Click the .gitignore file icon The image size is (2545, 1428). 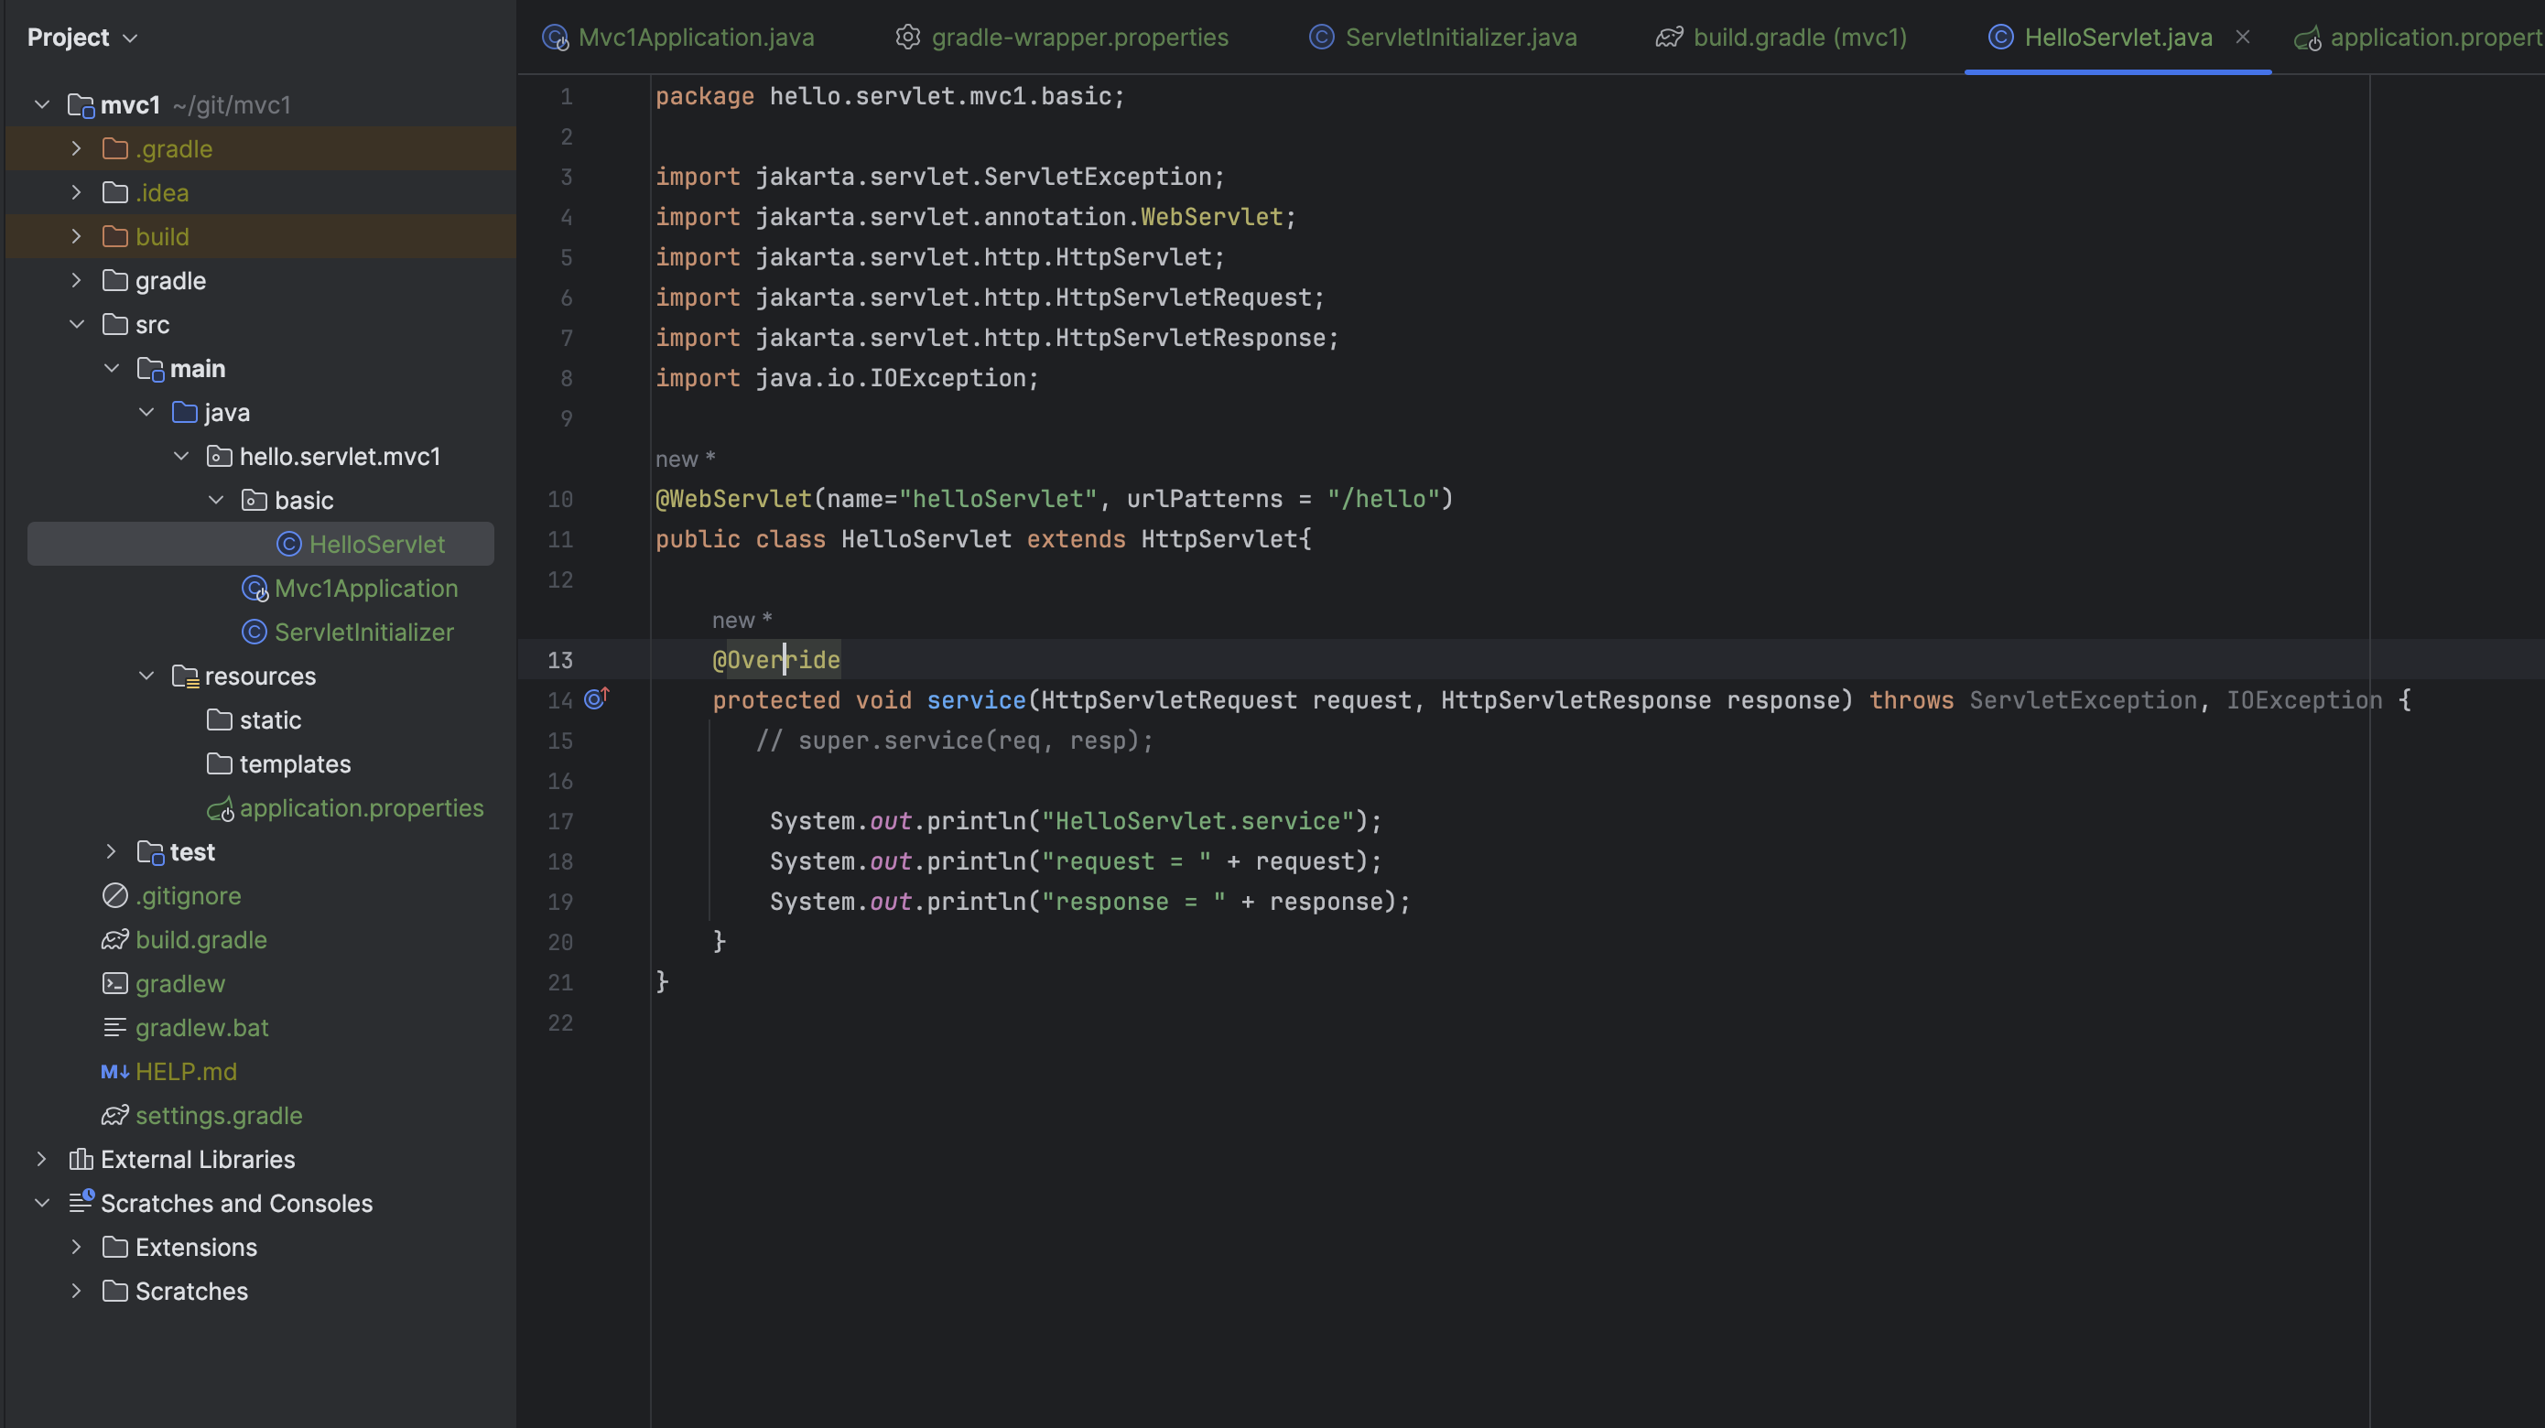[x=114, y=896]
